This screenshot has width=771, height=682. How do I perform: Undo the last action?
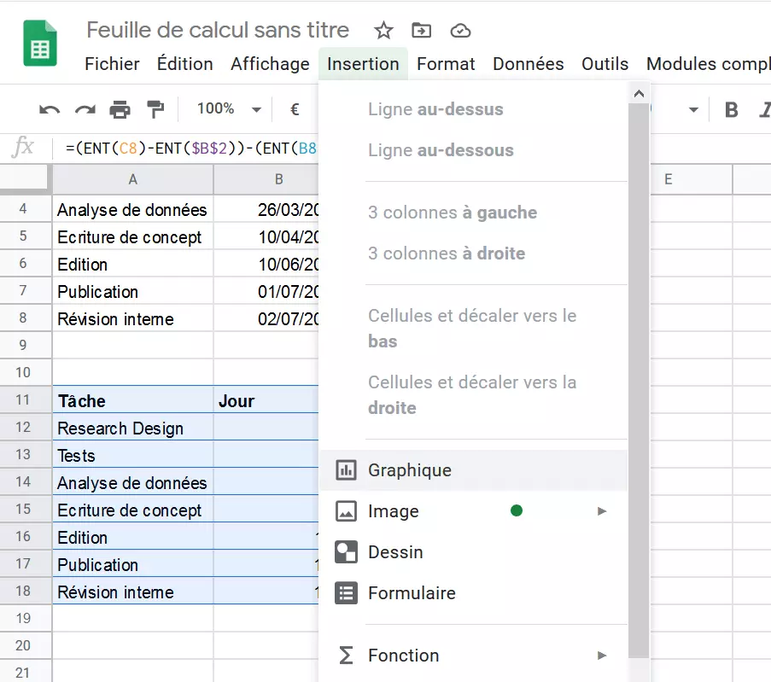click(x=50, y=109)
